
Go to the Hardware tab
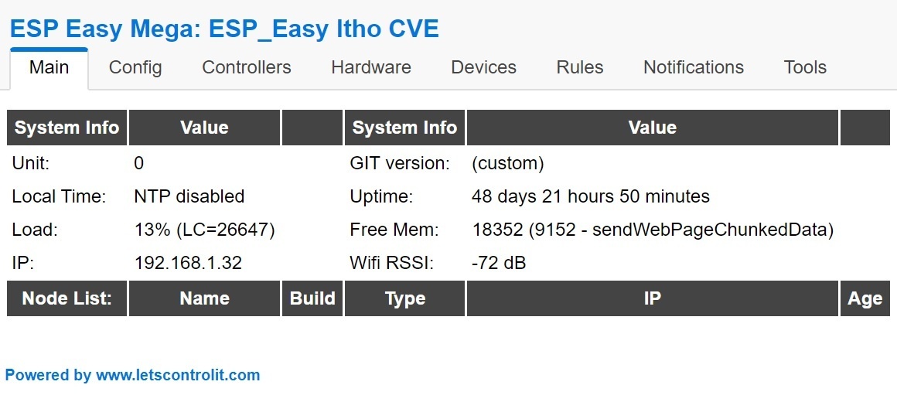370,68
